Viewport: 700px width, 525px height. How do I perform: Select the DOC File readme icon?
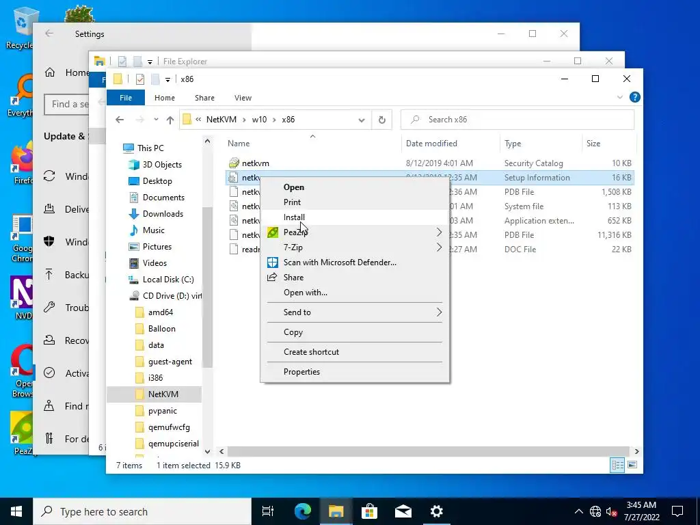pos(234,249)
